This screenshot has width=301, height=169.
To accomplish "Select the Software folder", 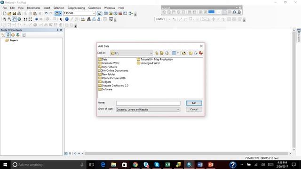I will point(105,89).
